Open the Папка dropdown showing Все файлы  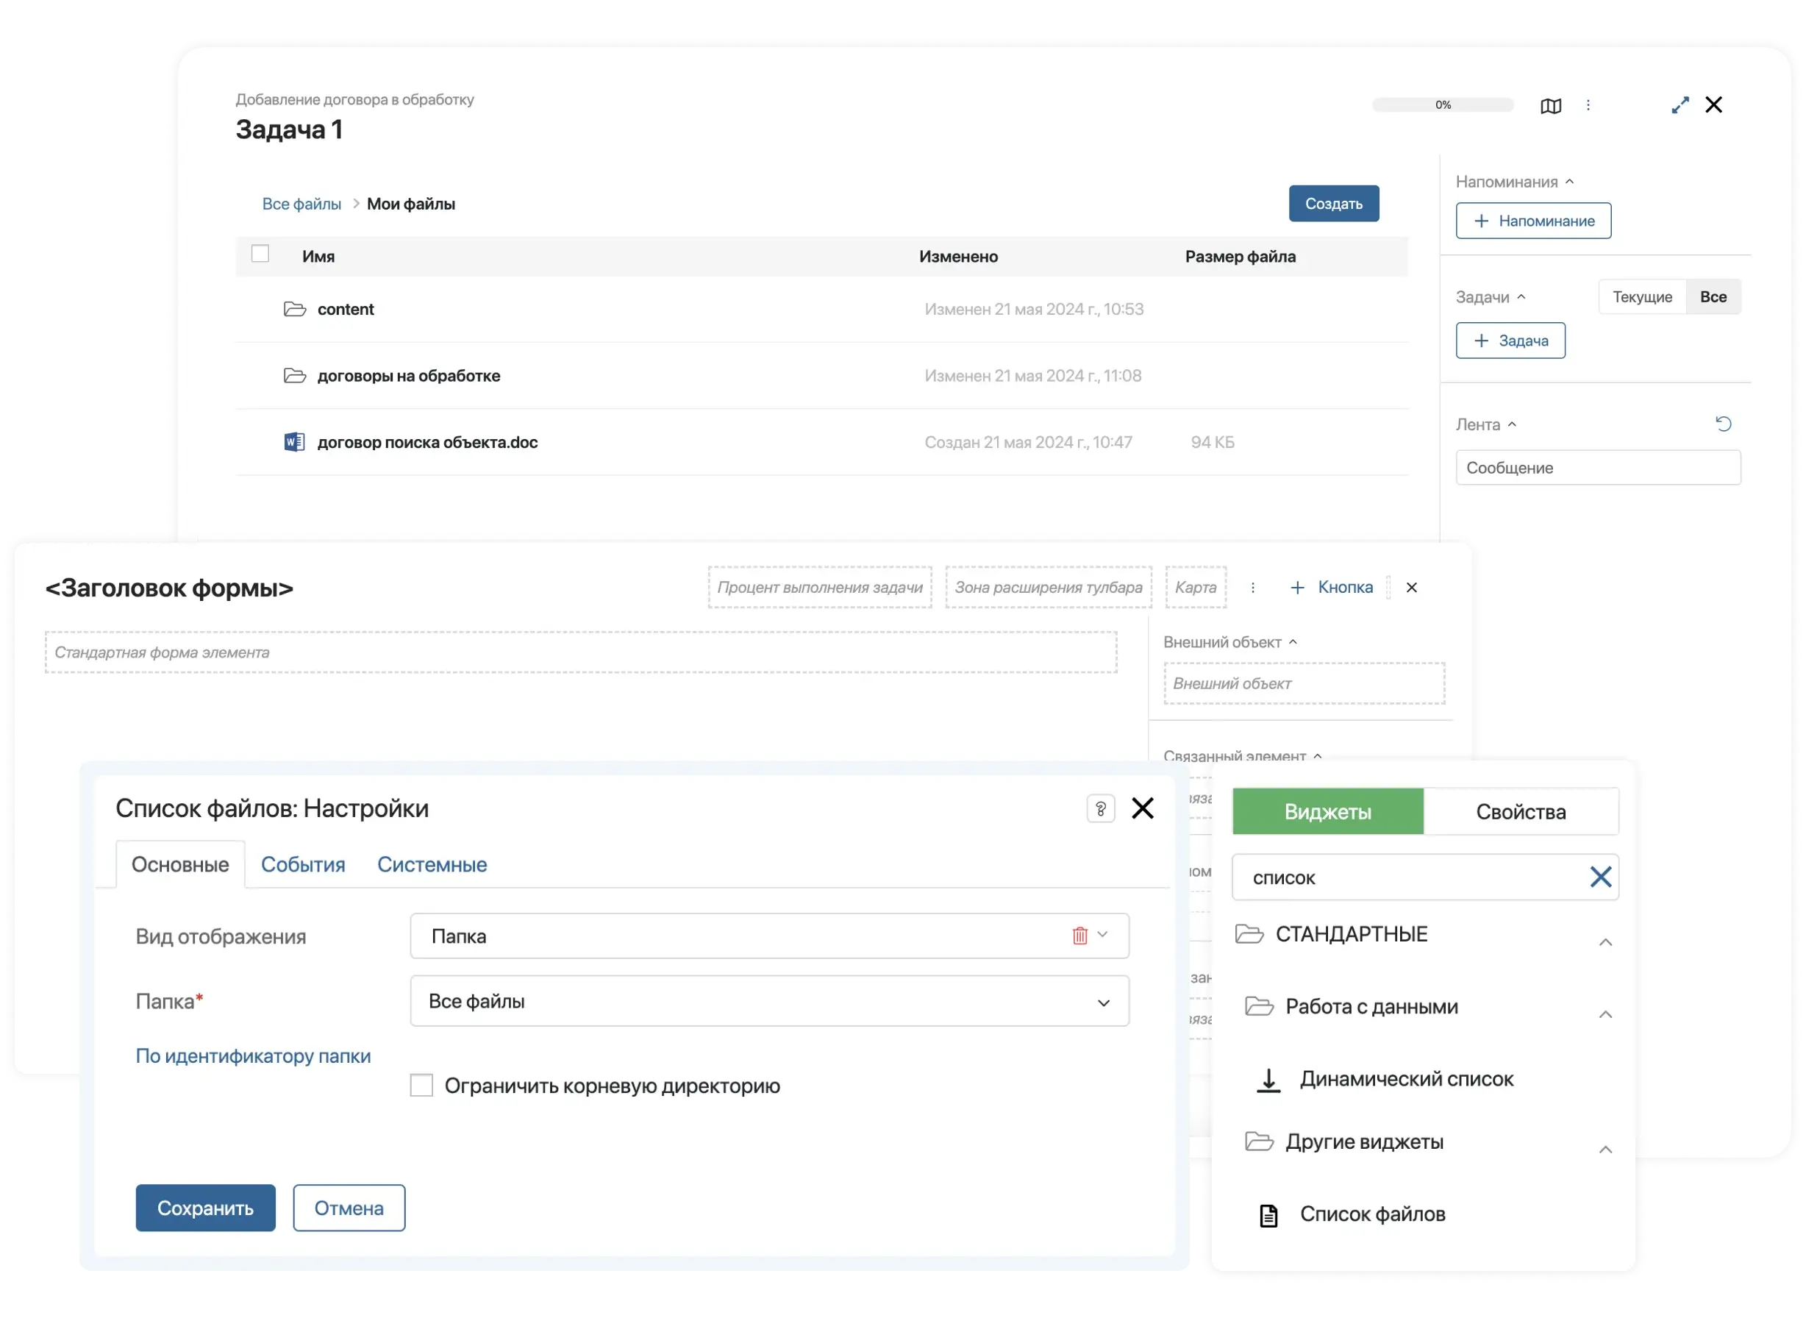pos(769,1001)
